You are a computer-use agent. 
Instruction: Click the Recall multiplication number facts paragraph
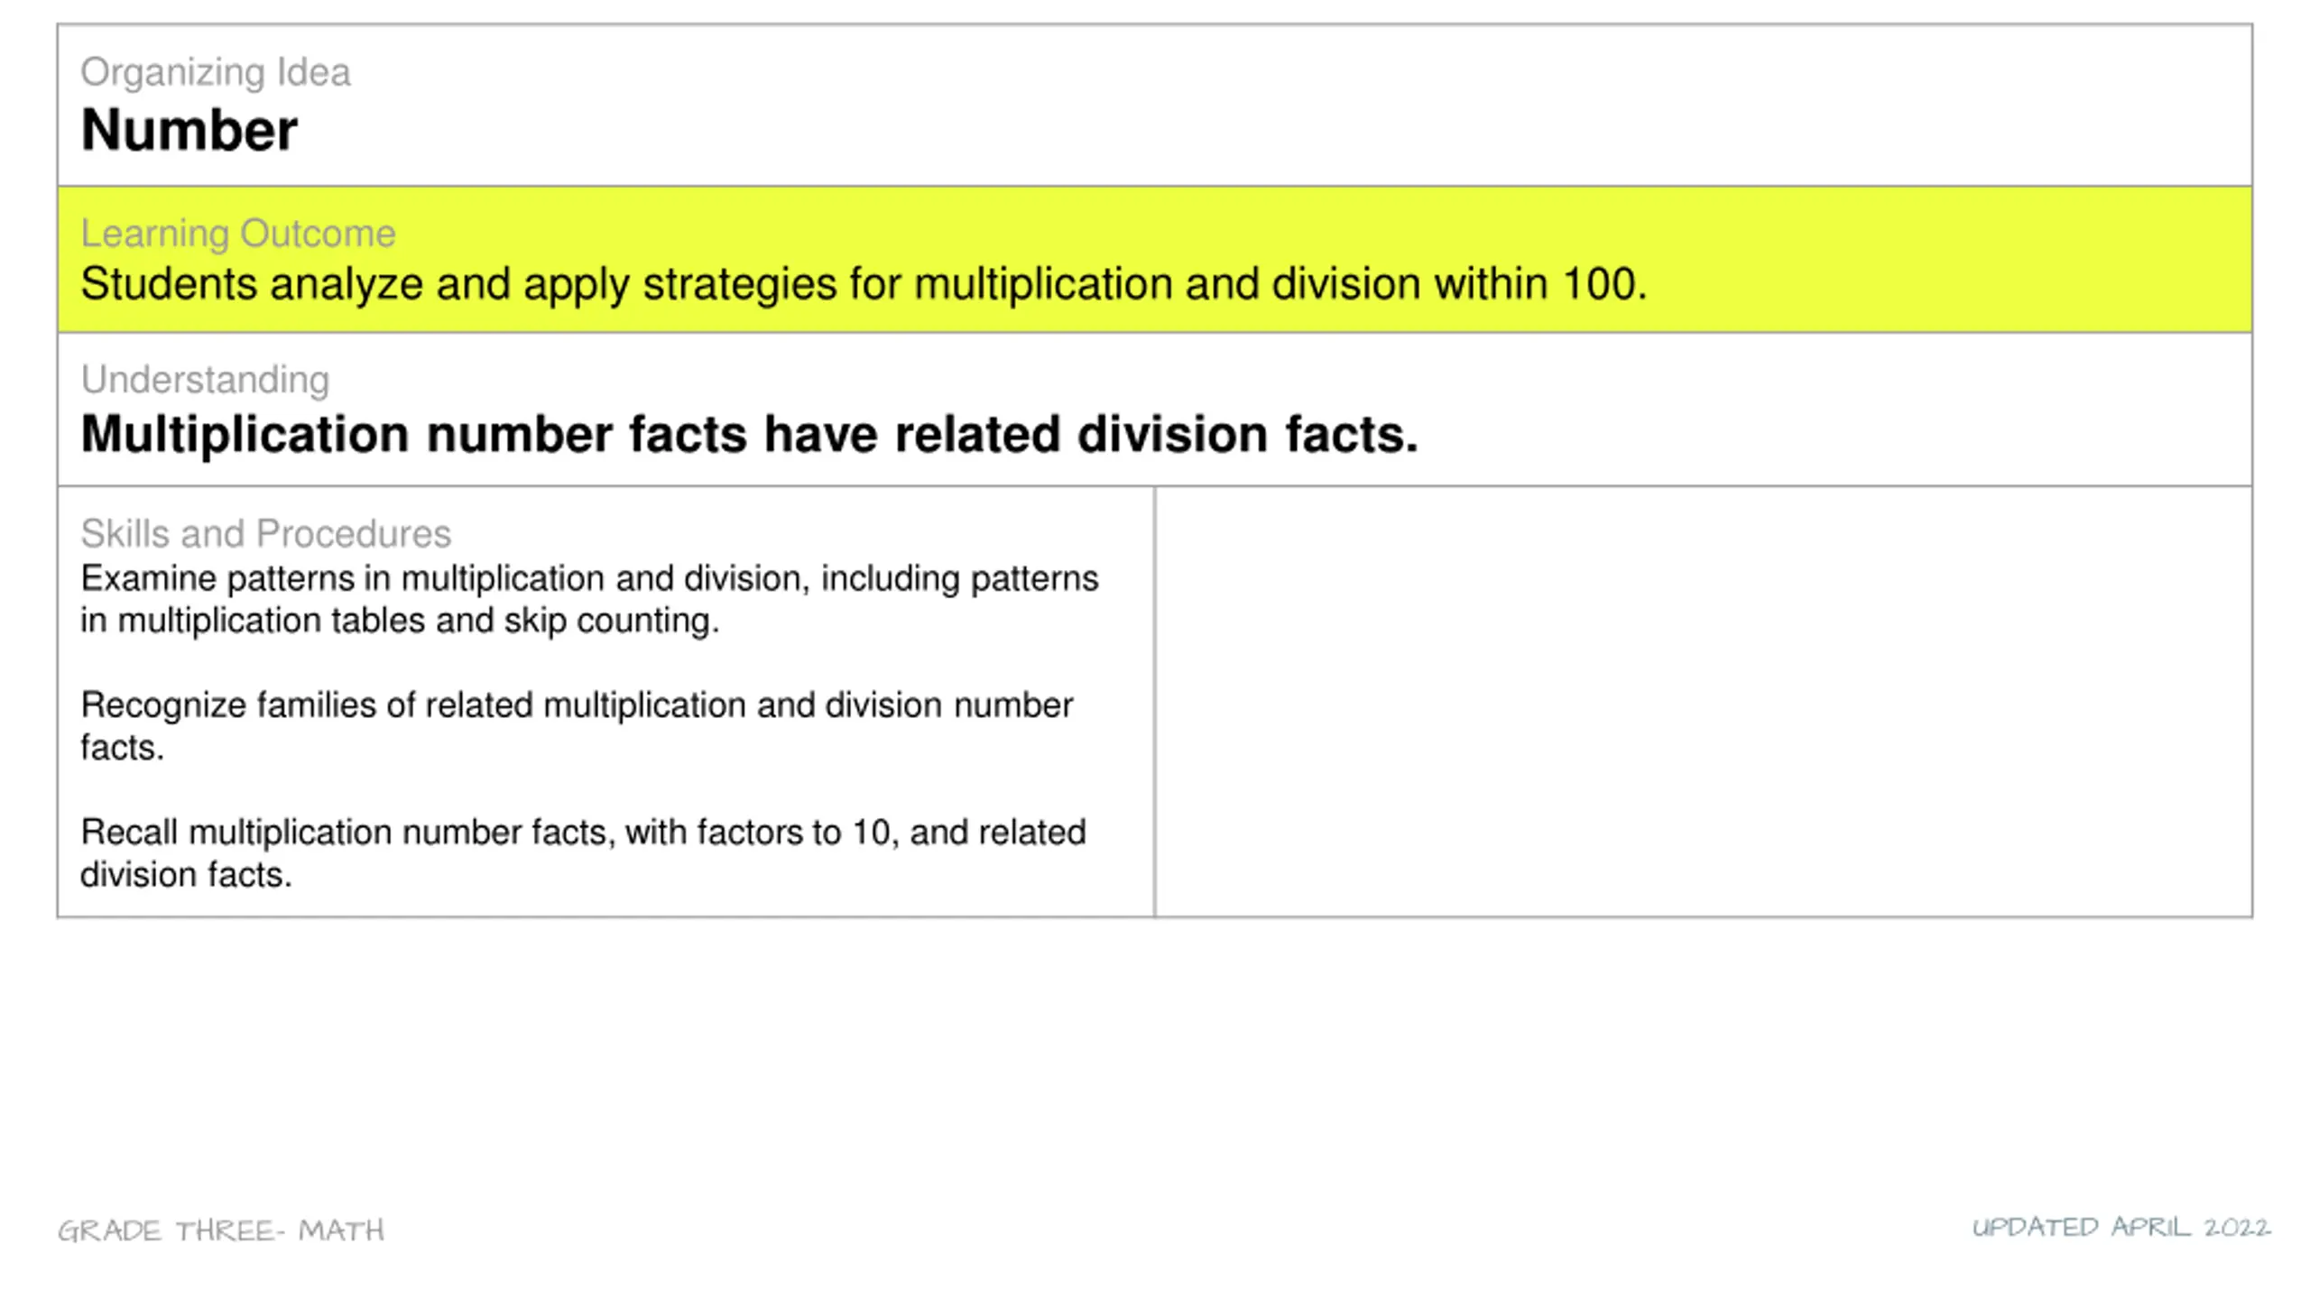pos(583,853)
